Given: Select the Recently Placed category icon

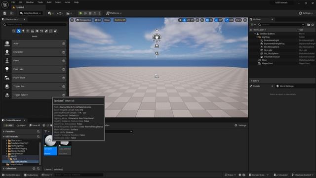Looking at the screenshot, I should [x=14, y=31].
